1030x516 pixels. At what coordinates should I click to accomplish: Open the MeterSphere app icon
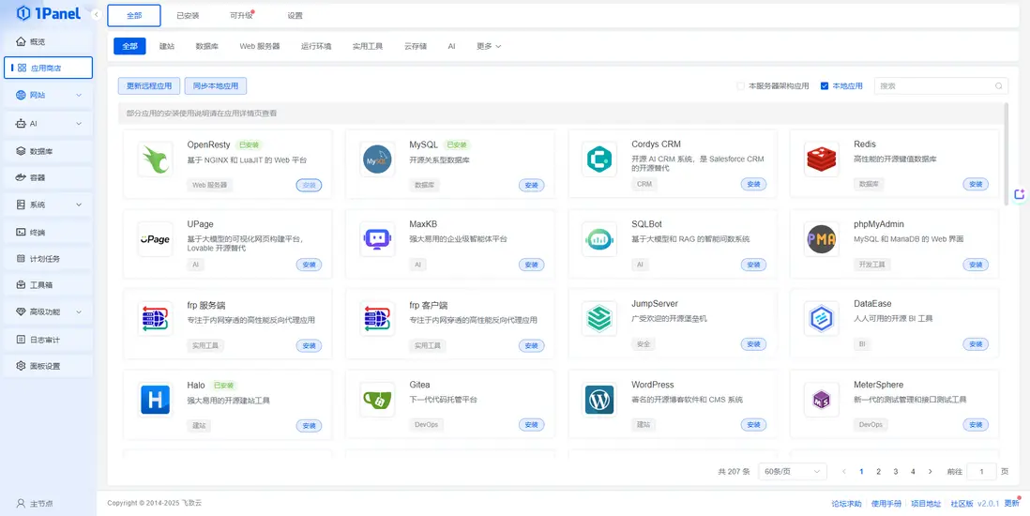click(x=821, y=399)
